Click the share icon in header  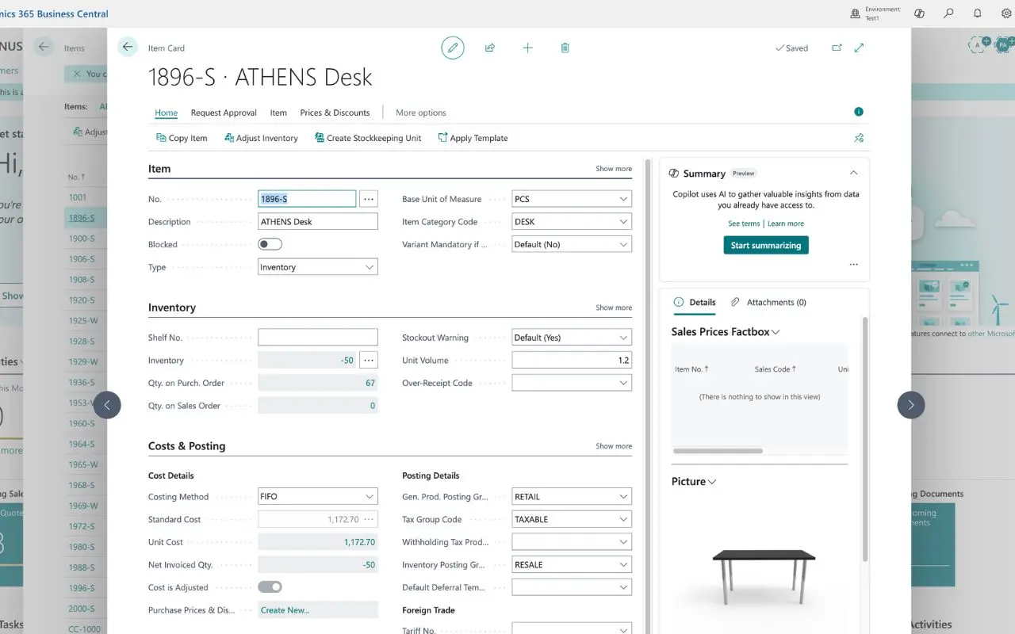490,48
